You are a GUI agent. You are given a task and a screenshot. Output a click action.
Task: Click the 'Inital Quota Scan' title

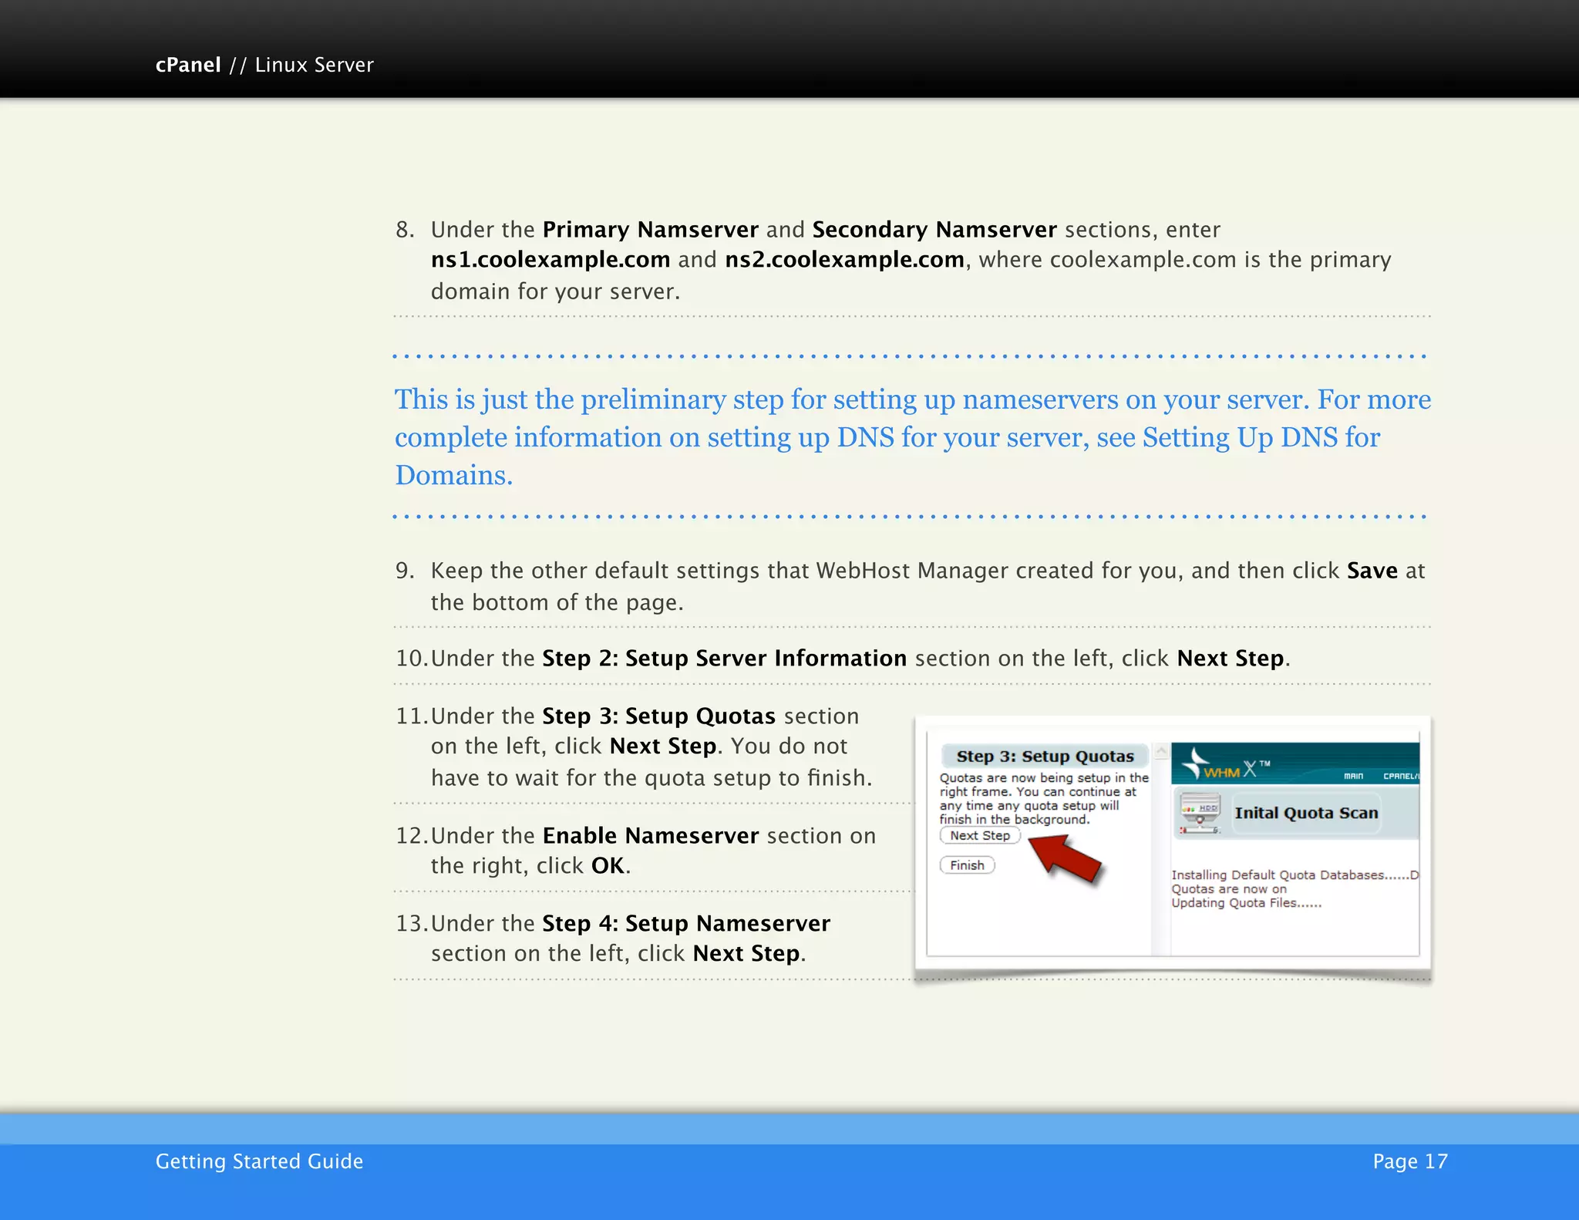click(x=1306, y=813)
